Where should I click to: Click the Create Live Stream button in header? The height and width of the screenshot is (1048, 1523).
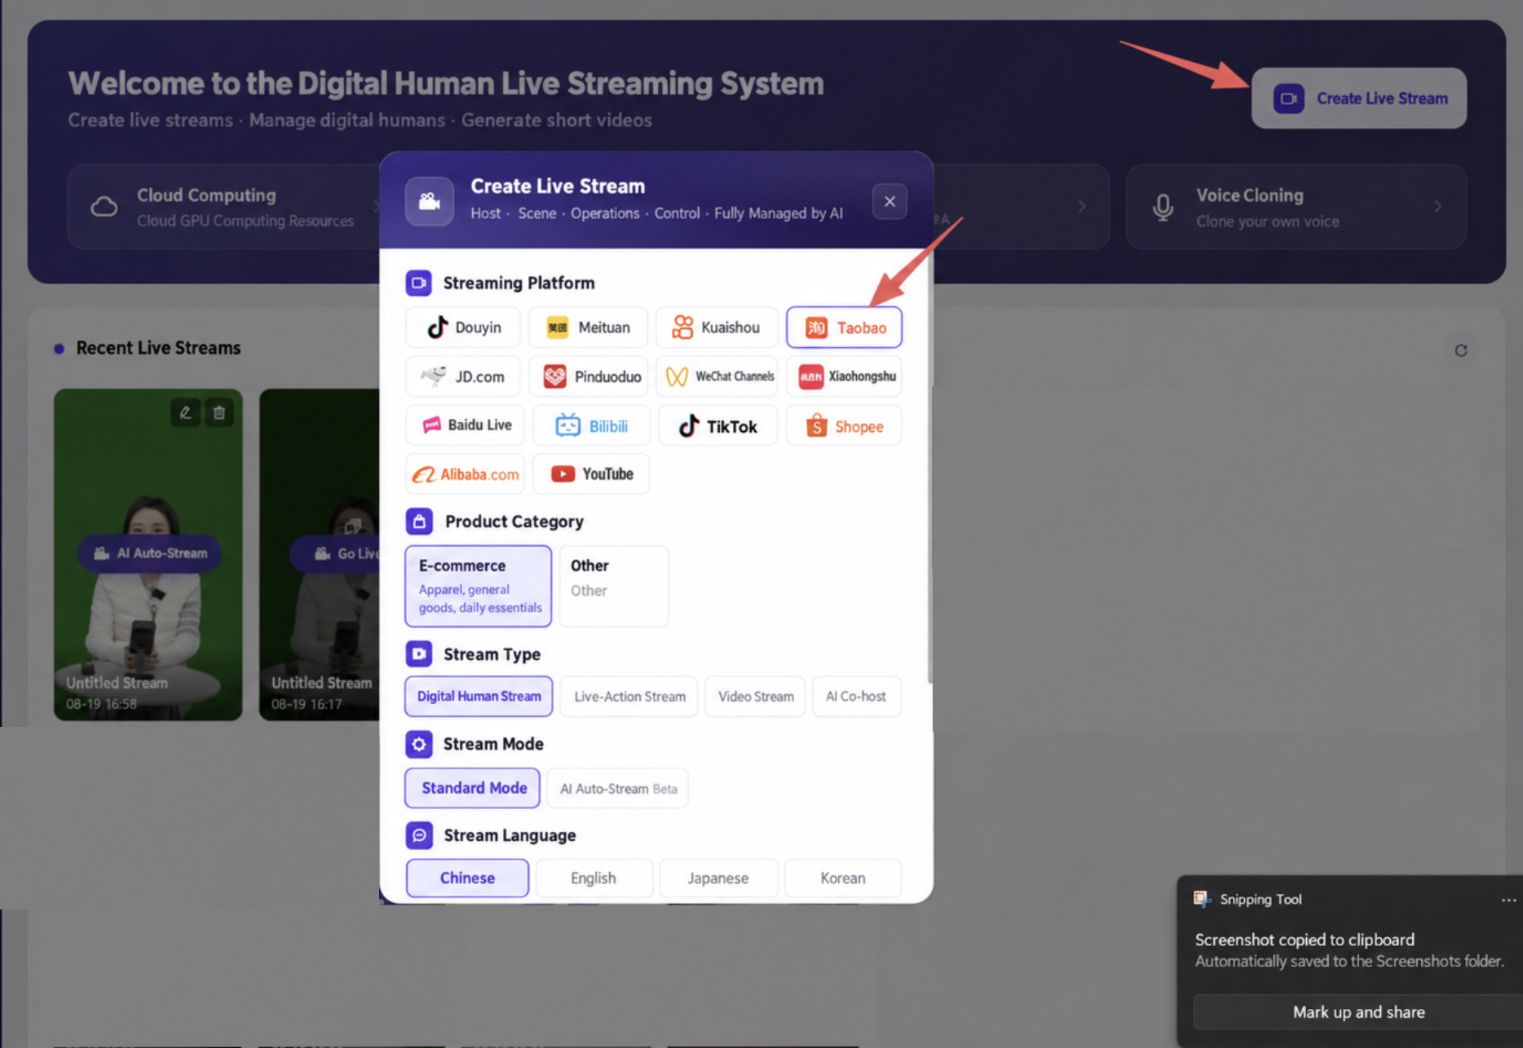pos(1359,99)
